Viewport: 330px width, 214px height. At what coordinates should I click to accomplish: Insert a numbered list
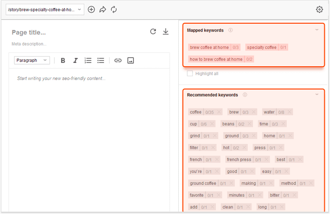(88, 61)
